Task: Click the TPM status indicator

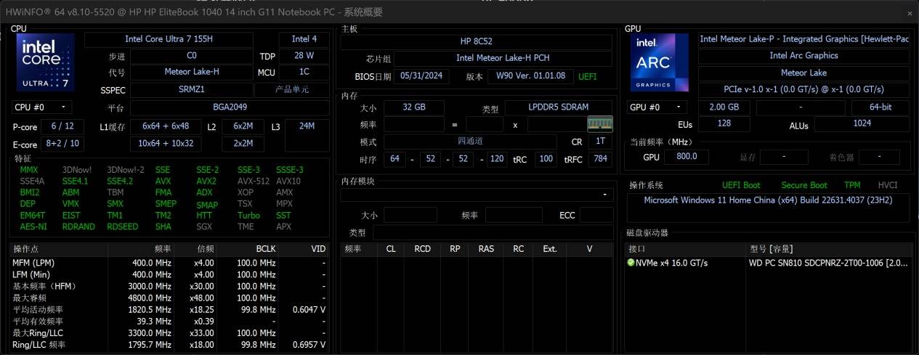Action: pyautogui.click(x=851, y=185)
